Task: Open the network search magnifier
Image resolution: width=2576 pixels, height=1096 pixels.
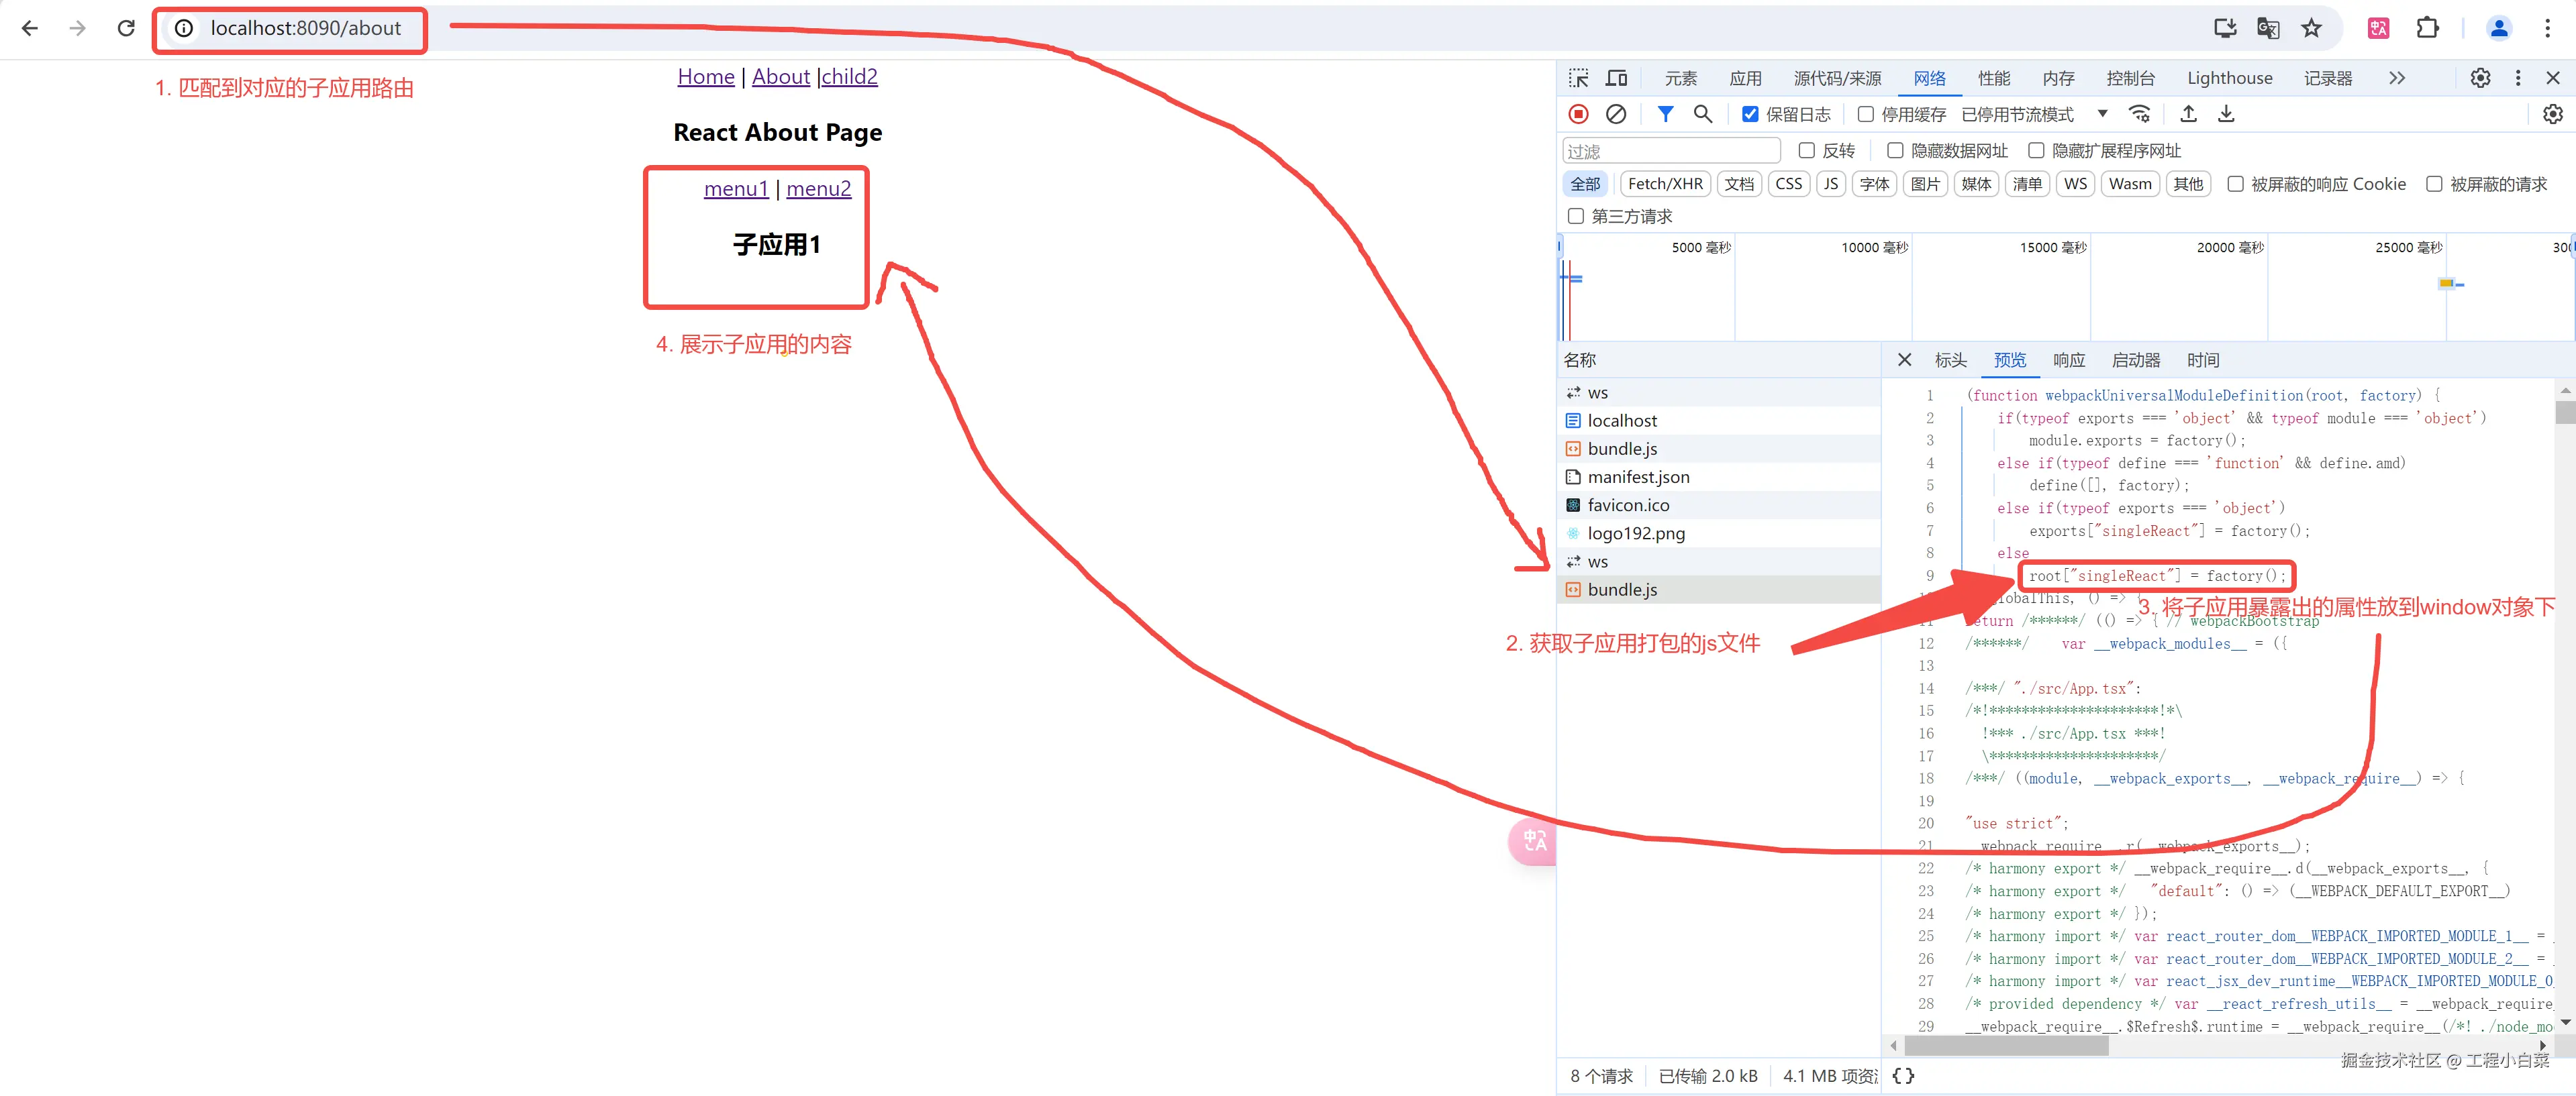Action: click(x=1702, y=114)
